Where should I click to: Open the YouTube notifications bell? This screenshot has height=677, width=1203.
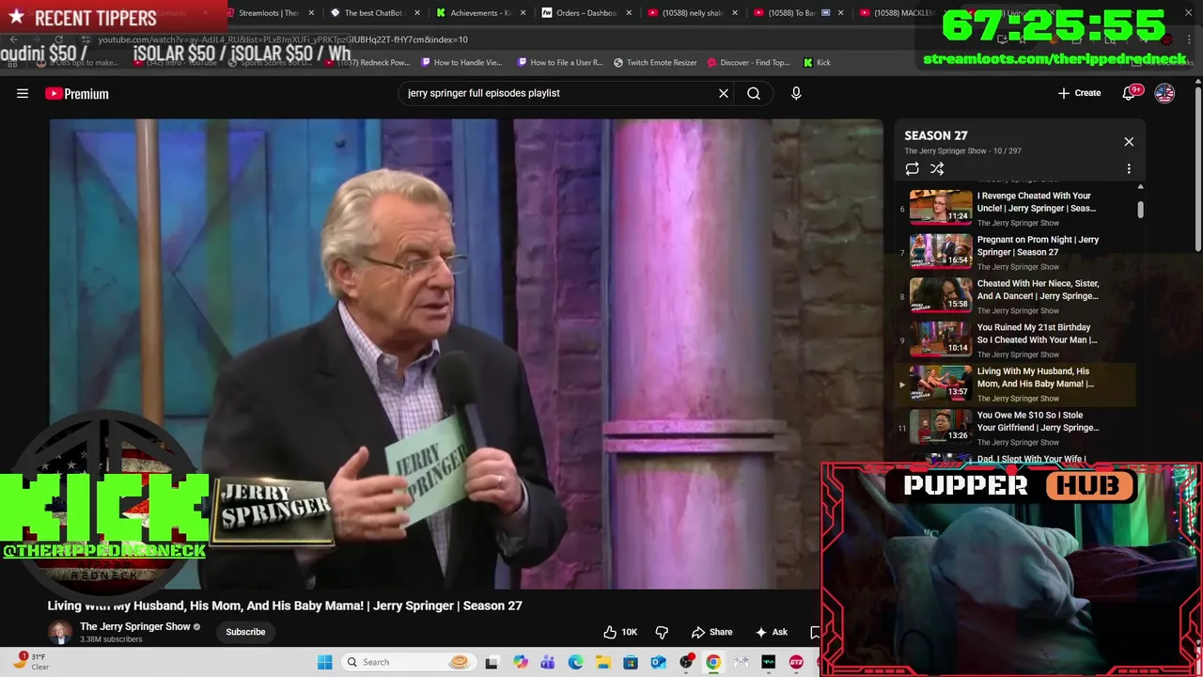(x=1131, y=93)
